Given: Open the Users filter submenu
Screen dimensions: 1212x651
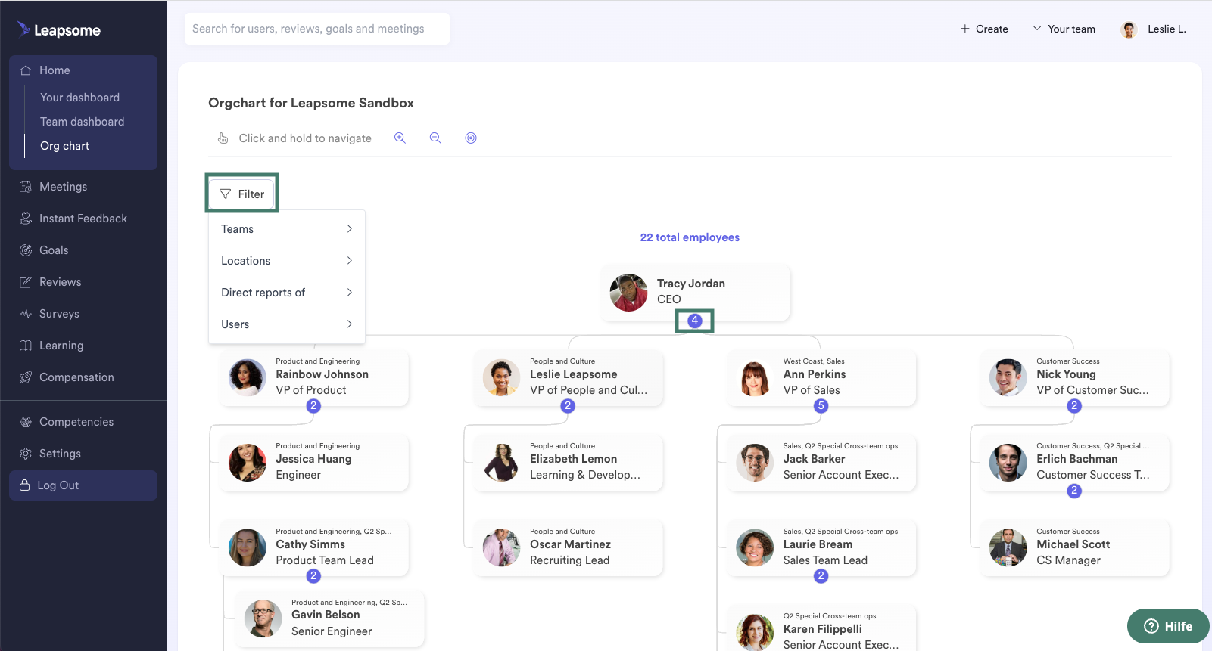Looking at the screenshot, I should (287, 324).
